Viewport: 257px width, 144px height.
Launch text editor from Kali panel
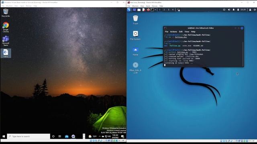click(144, 10)
